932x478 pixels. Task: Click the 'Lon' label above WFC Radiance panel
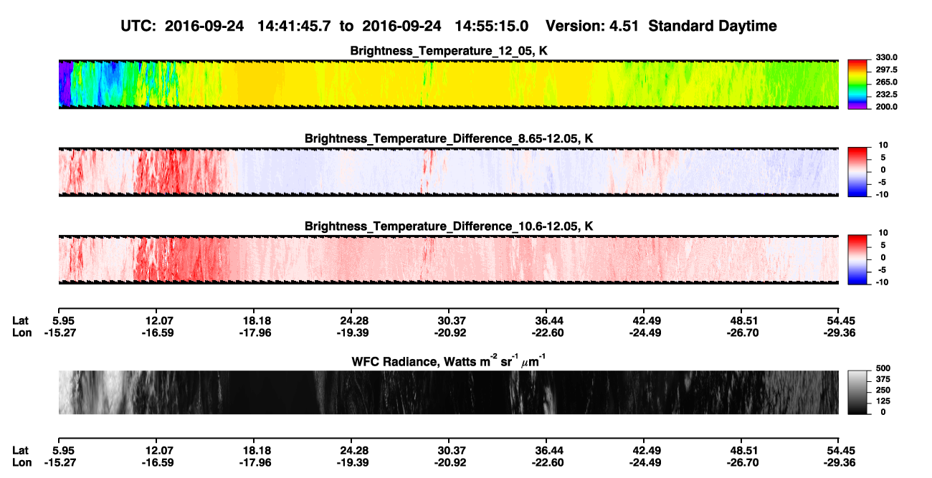[x=22, y=333]
